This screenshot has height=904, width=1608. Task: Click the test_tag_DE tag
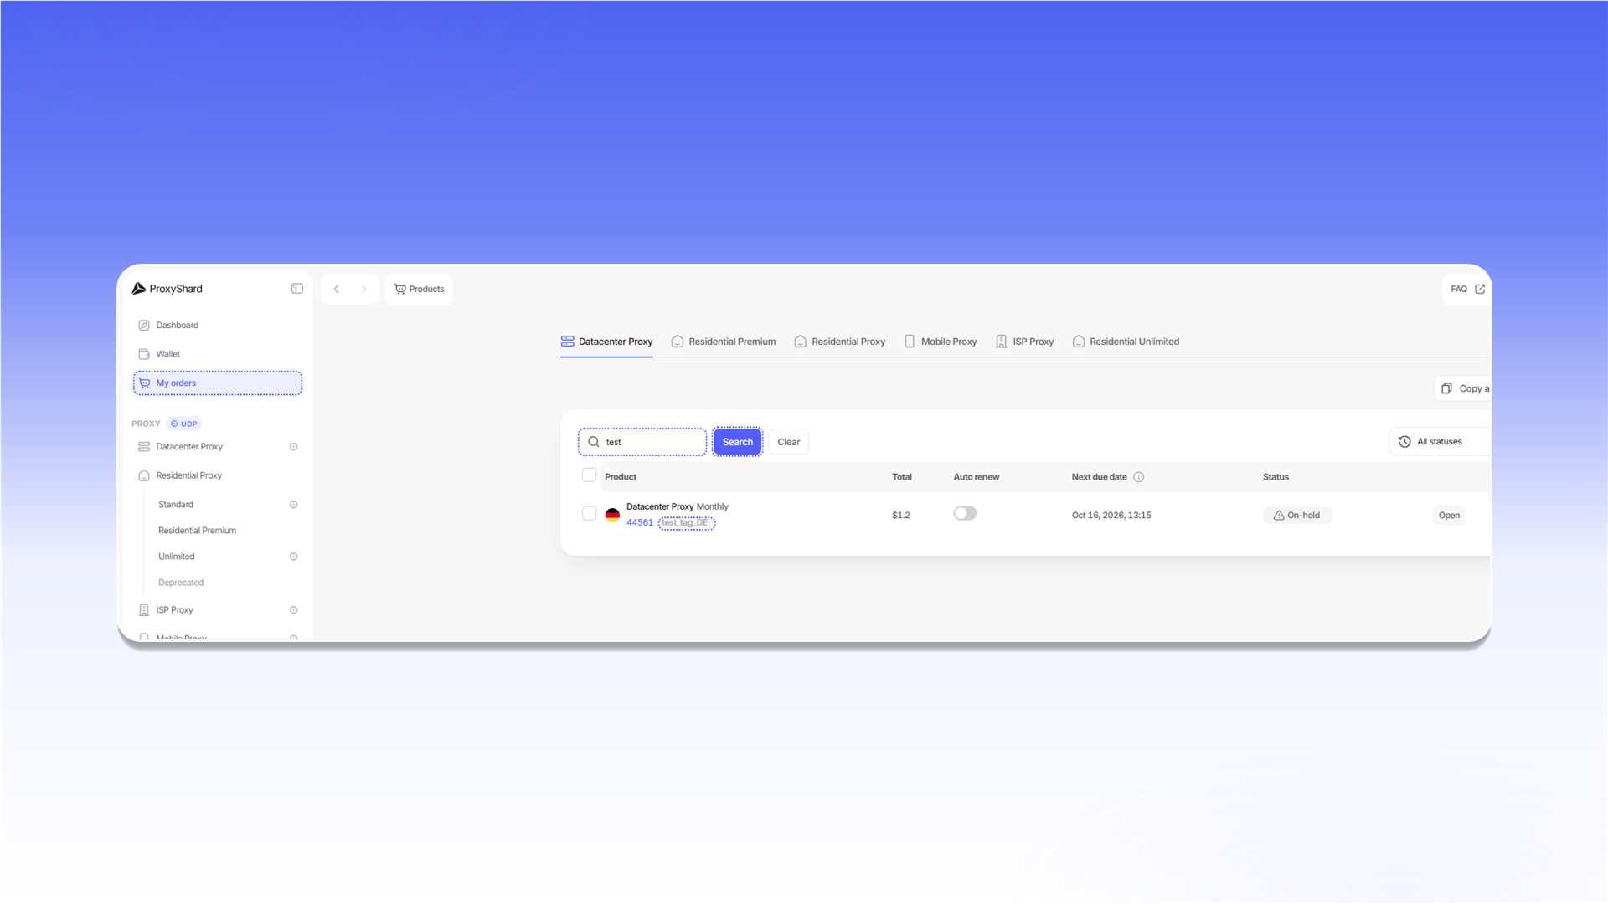tap(687, 523)
